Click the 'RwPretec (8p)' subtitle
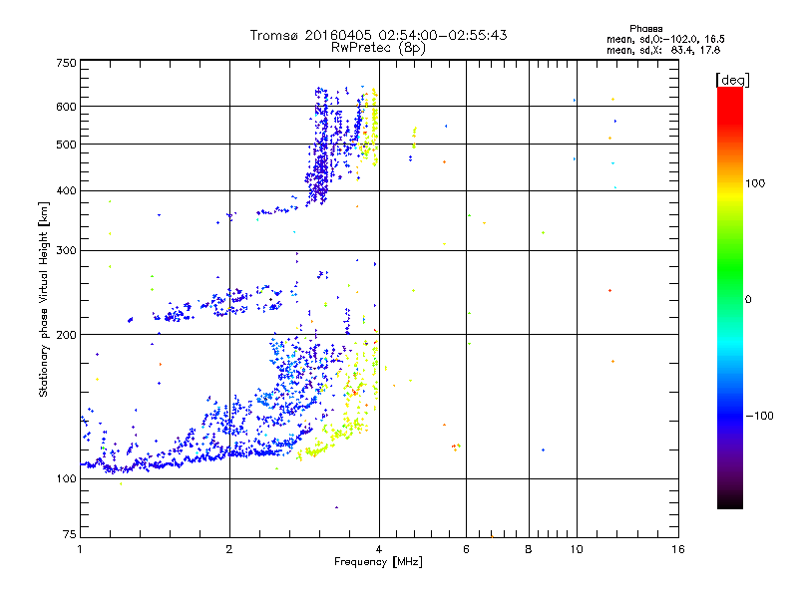The image size is (798, 598). 378,48
